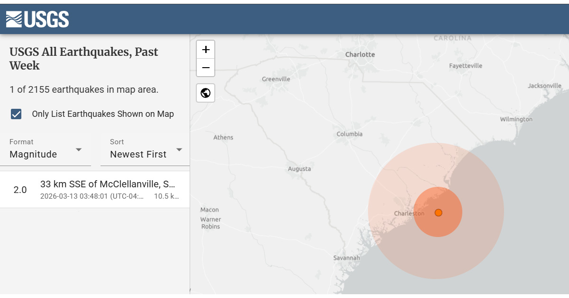569x298 pixels.
Task: Click the earthquake timestamp 2026-03-13 03:48:01
Action: tap(92, 196)
